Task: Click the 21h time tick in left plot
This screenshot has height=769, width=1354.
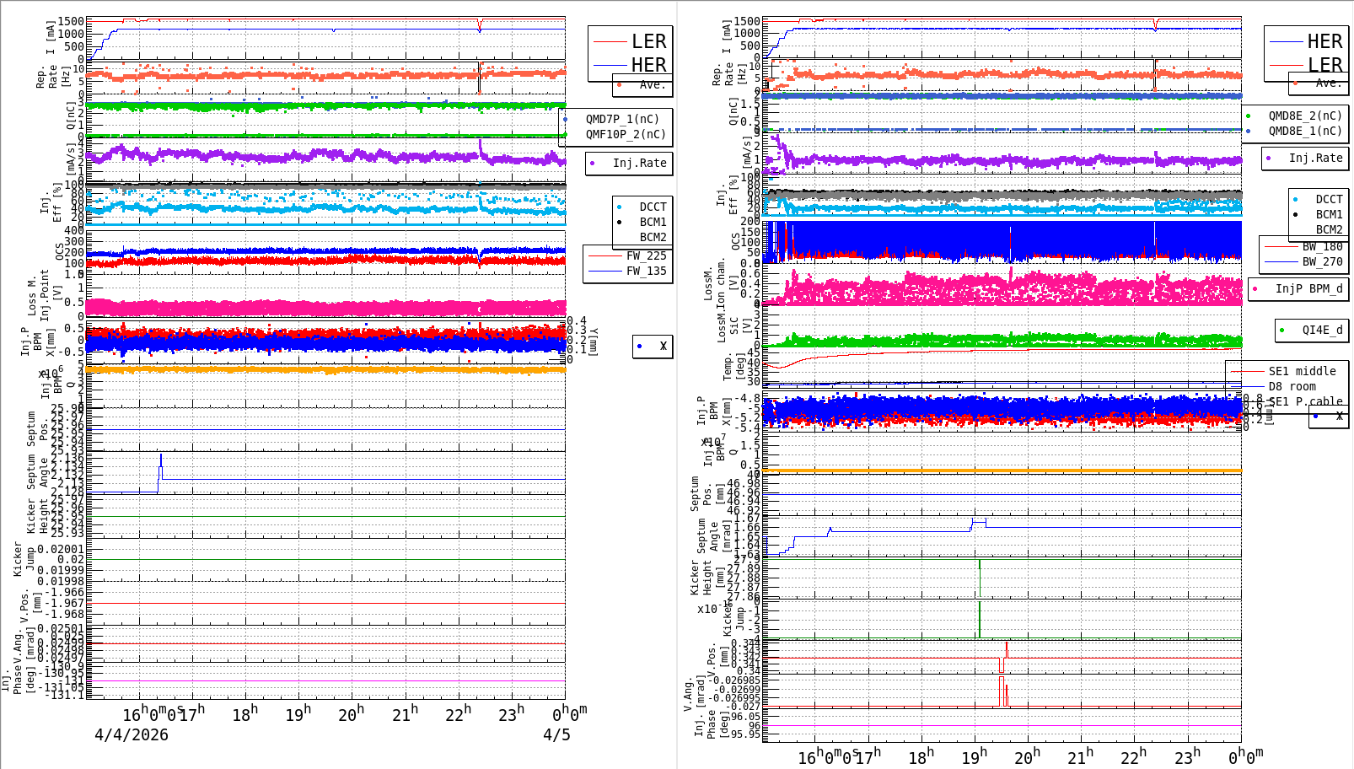Action: click(x=406, y=714)
